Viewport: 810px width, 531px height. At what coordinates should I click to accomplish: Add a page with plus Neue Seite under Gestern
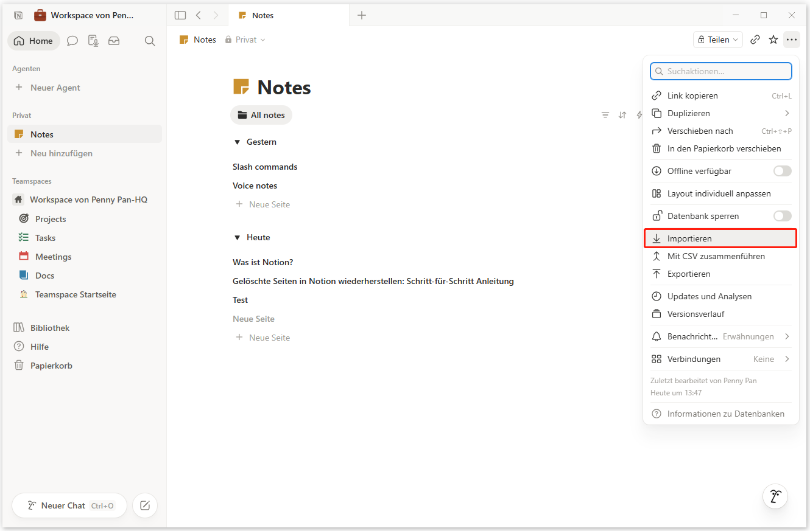(263, 204)
